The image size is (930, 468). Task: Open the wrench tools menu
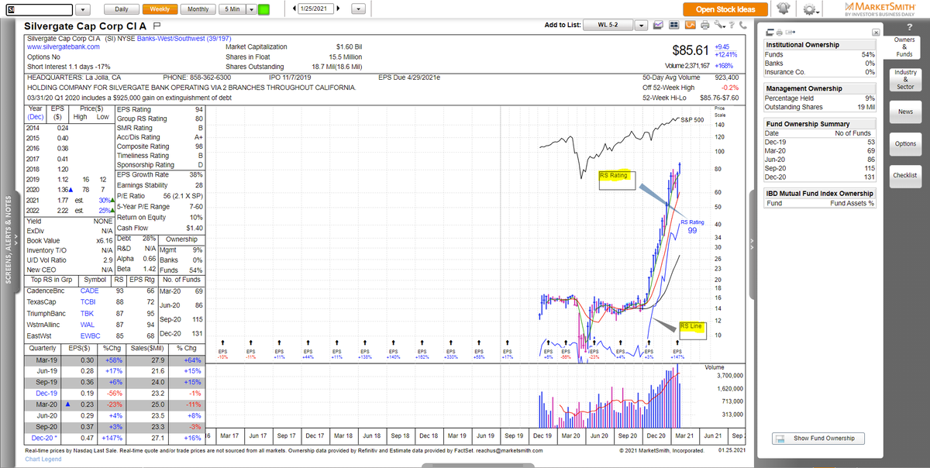(x=720, y=25)
